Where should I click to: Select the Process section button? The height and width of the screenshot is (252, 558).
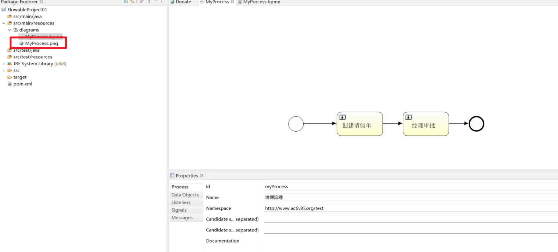pos(180,187)
